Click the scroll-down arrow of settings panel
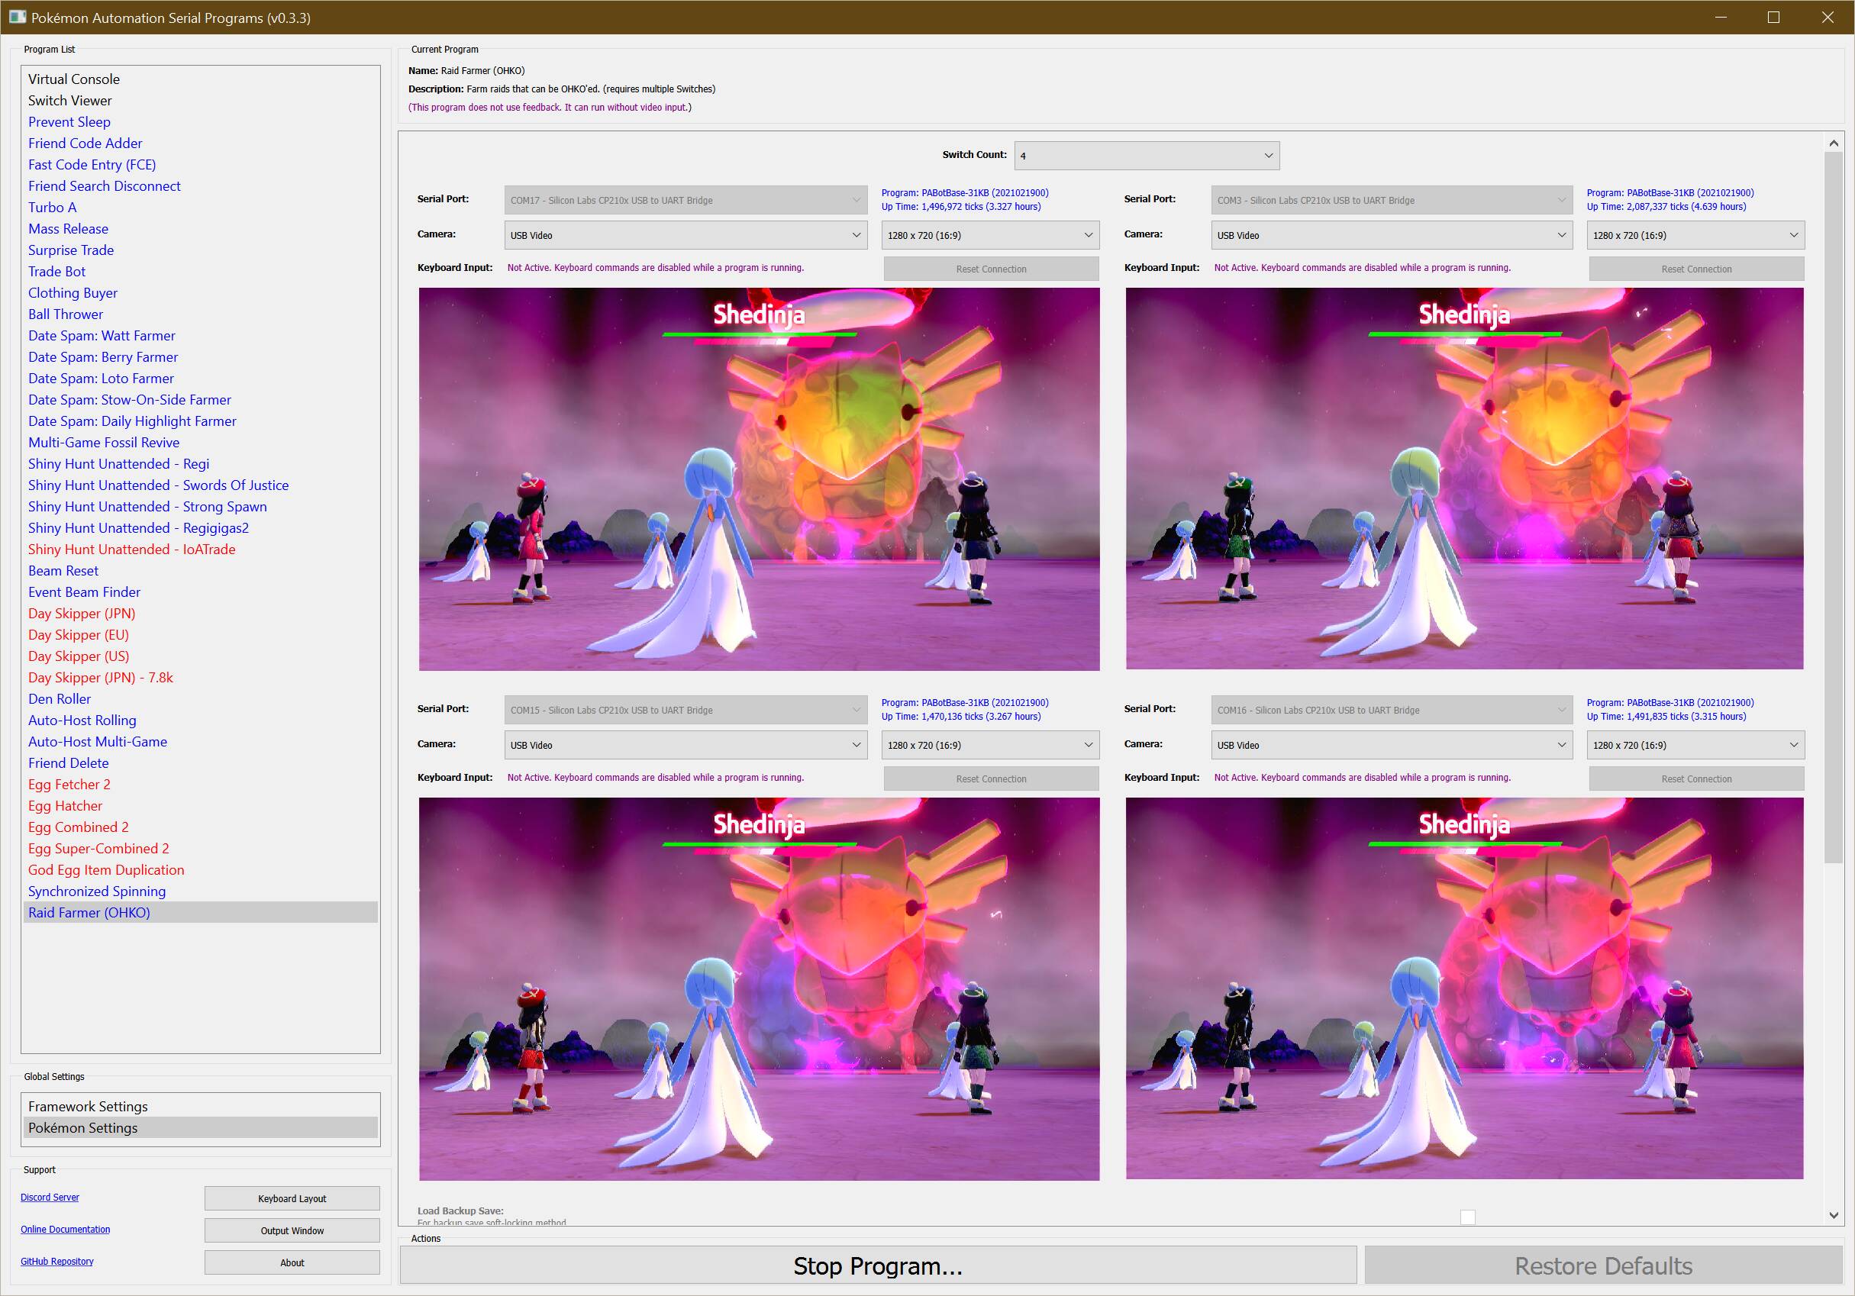 (1833, 1214)
